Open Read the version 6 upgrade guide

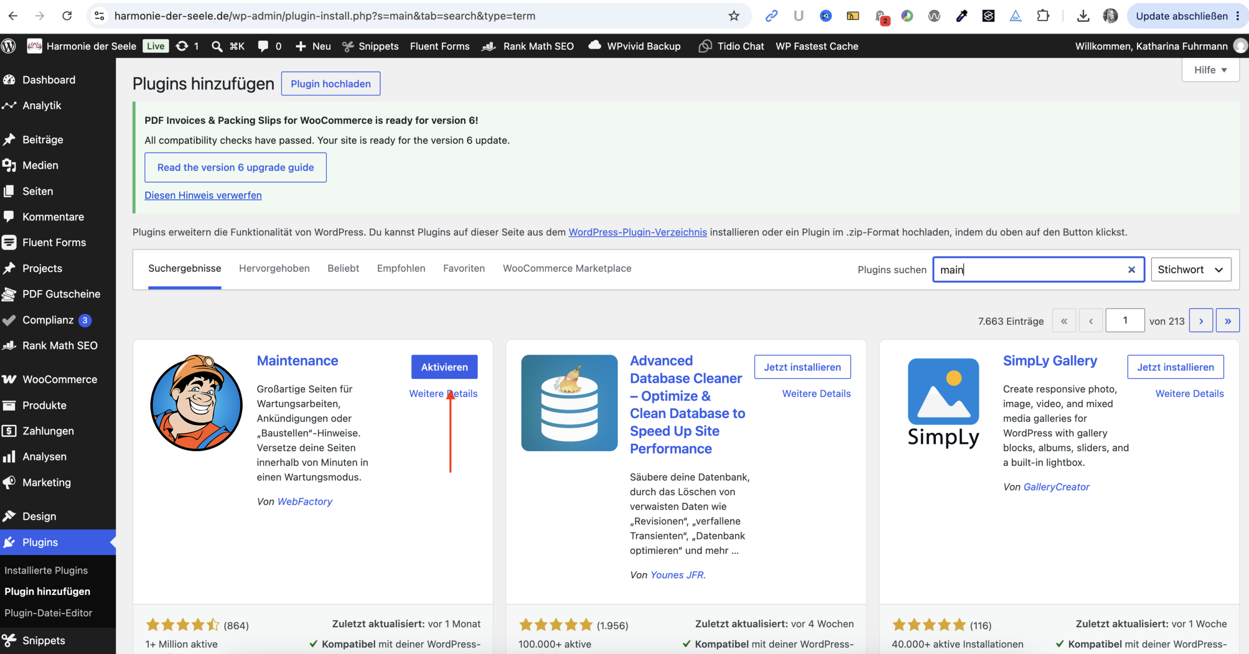(236, 167)
